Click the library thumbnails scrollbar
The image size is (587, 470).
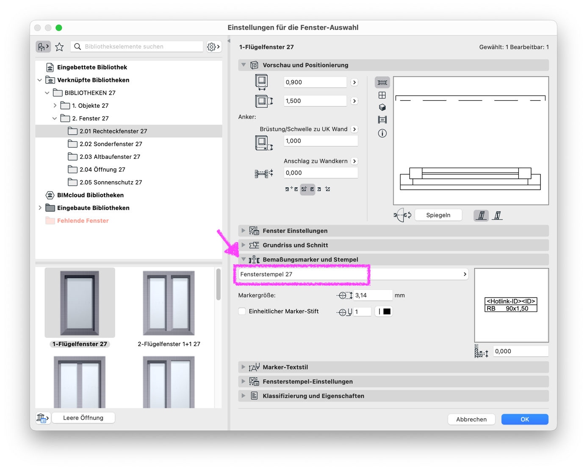[x=219, y=284]
